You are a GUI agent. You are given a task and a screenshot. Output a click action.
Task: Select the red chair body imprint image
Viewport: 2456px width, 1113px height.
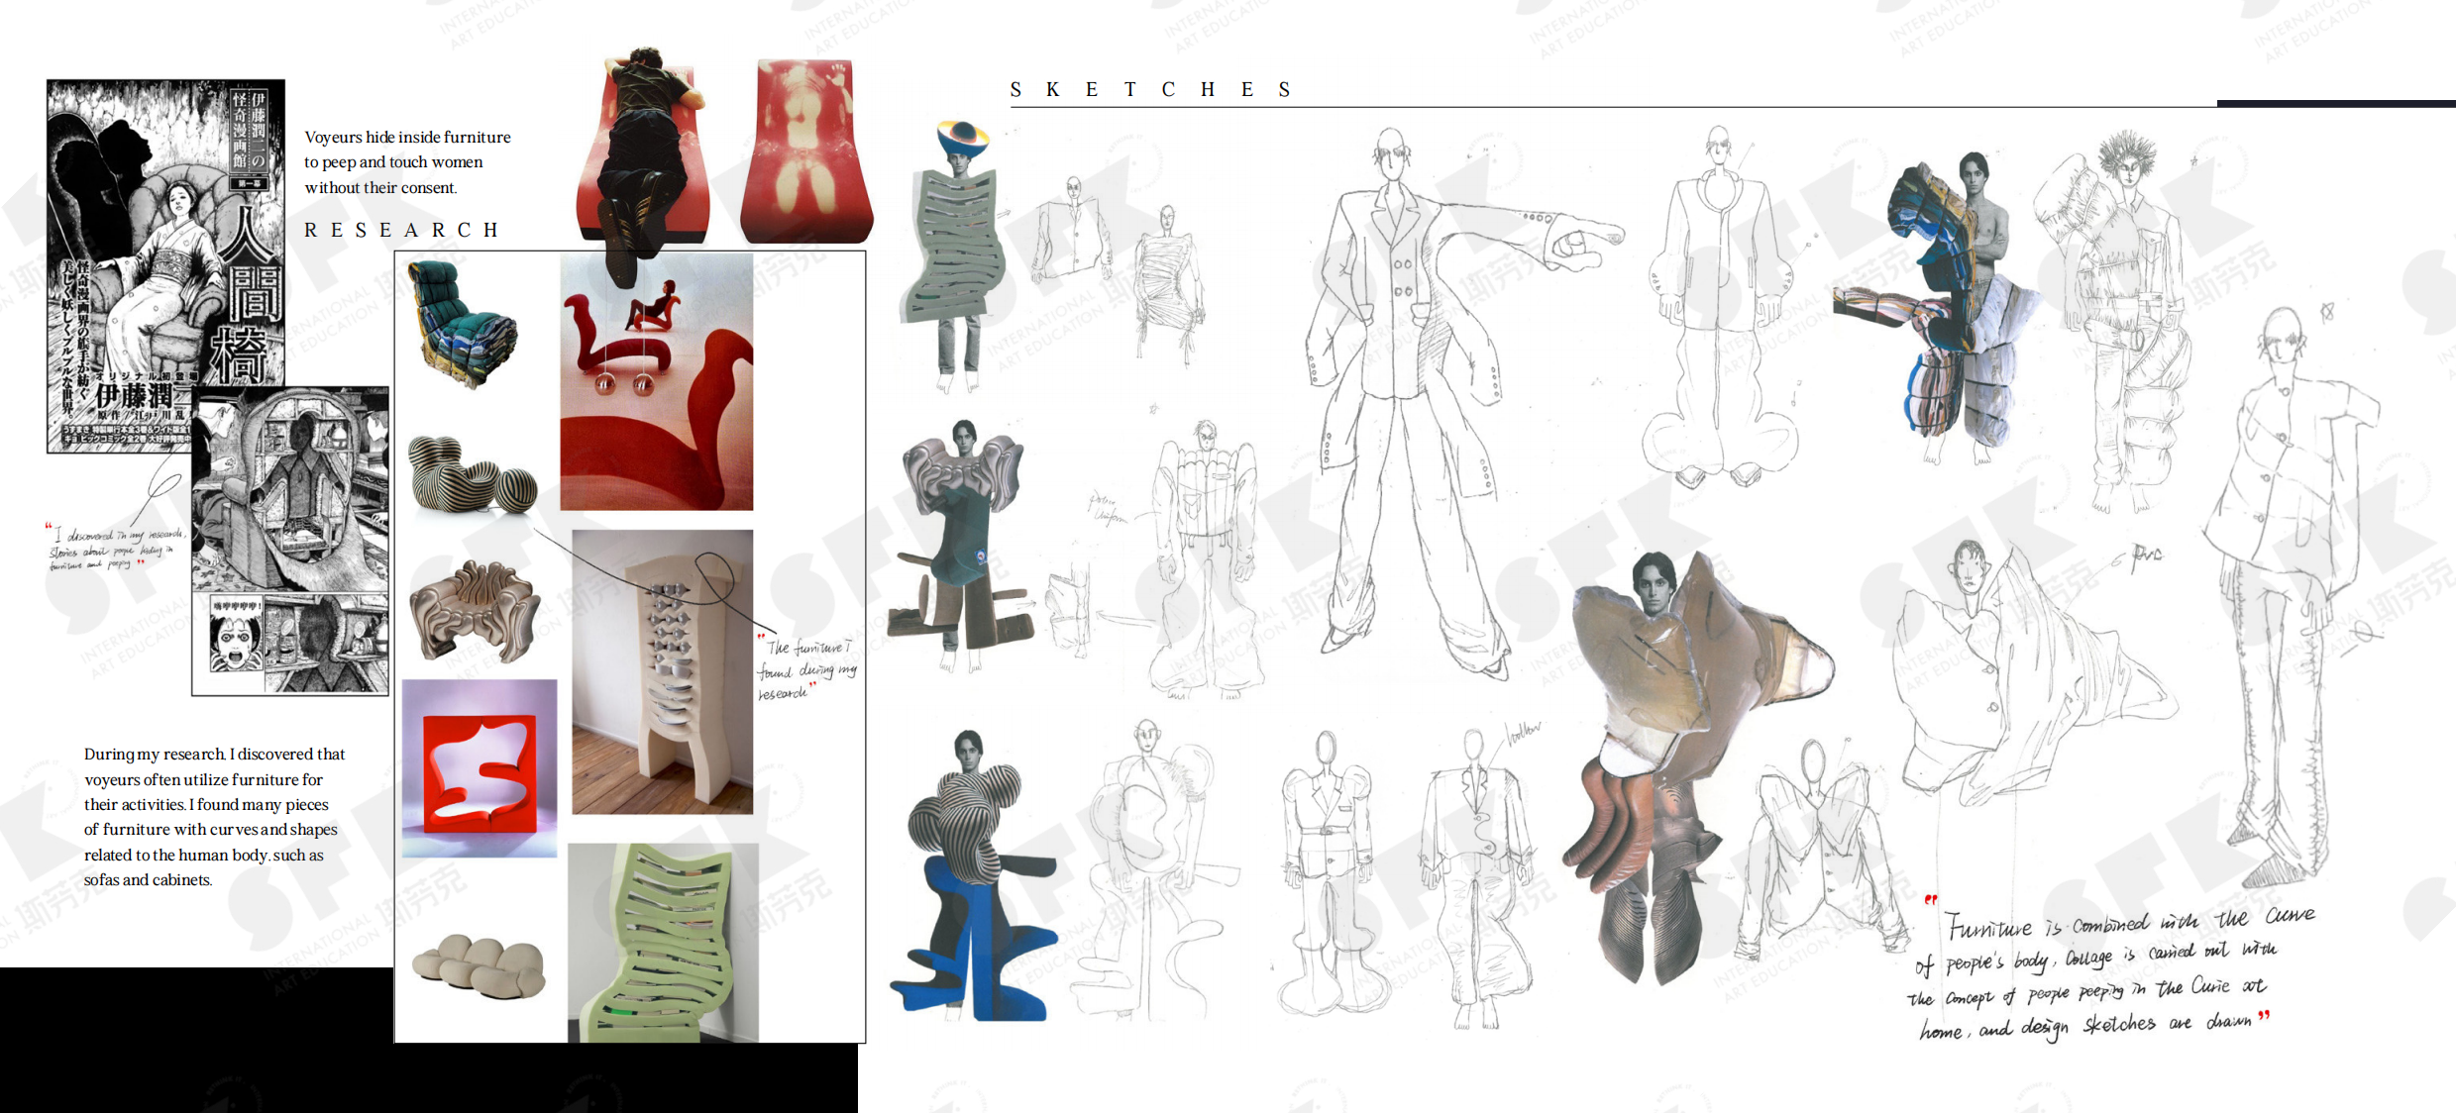[805, 151]
